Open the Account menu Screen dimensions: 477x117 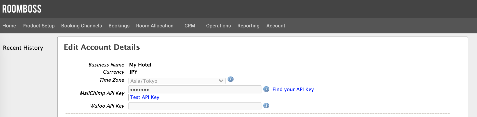(276, 26)
